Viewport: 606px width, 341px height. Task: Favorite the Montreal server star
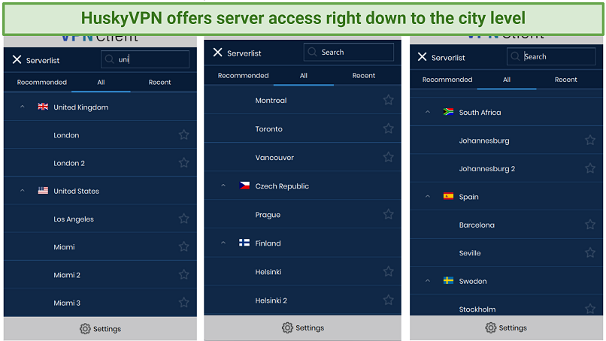pos(389,100)
